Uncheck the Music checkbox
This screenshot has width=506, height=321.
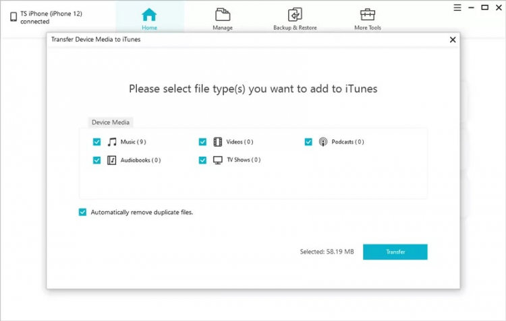(96, 142)
